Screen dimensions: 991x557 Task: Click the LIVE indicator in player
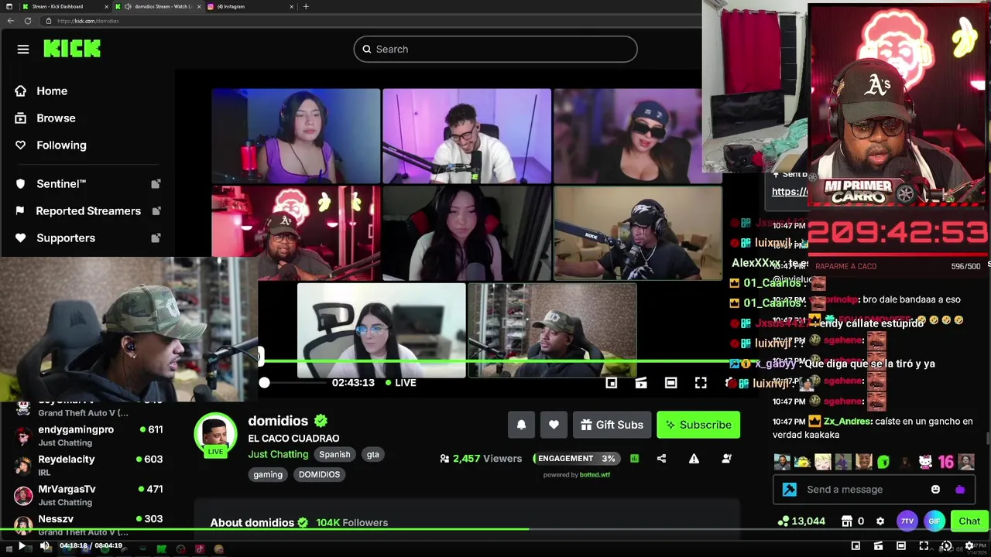click(x=401, y=383)
